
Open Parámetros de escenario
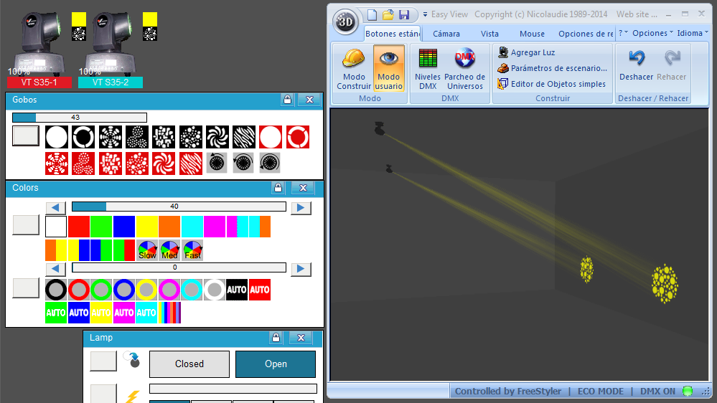click(x=553, y=68)
